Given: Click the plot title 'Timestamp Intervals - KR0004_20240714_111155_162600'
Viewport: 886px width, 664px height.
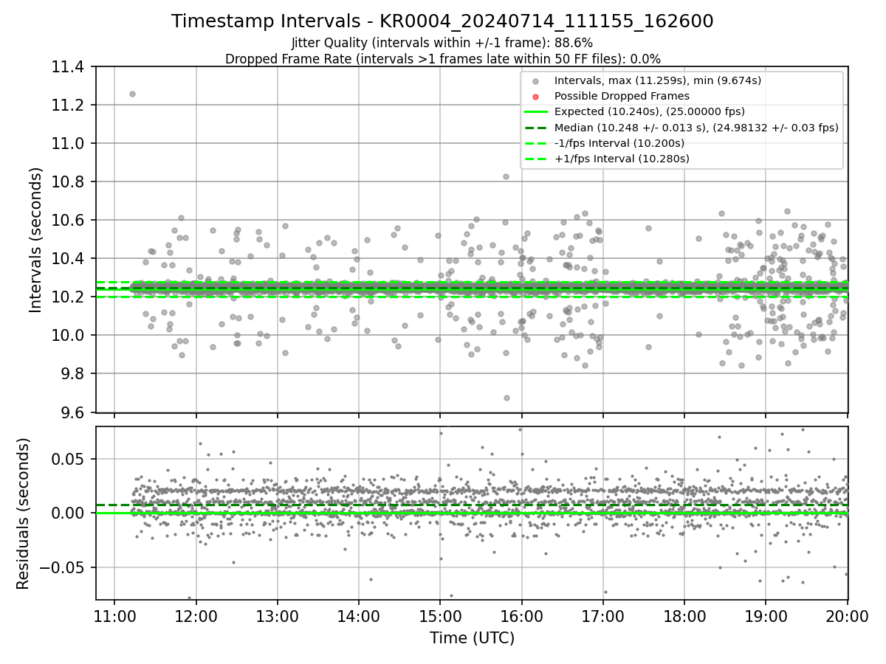Looking at the screenshot, I should (x=442, y=21).
